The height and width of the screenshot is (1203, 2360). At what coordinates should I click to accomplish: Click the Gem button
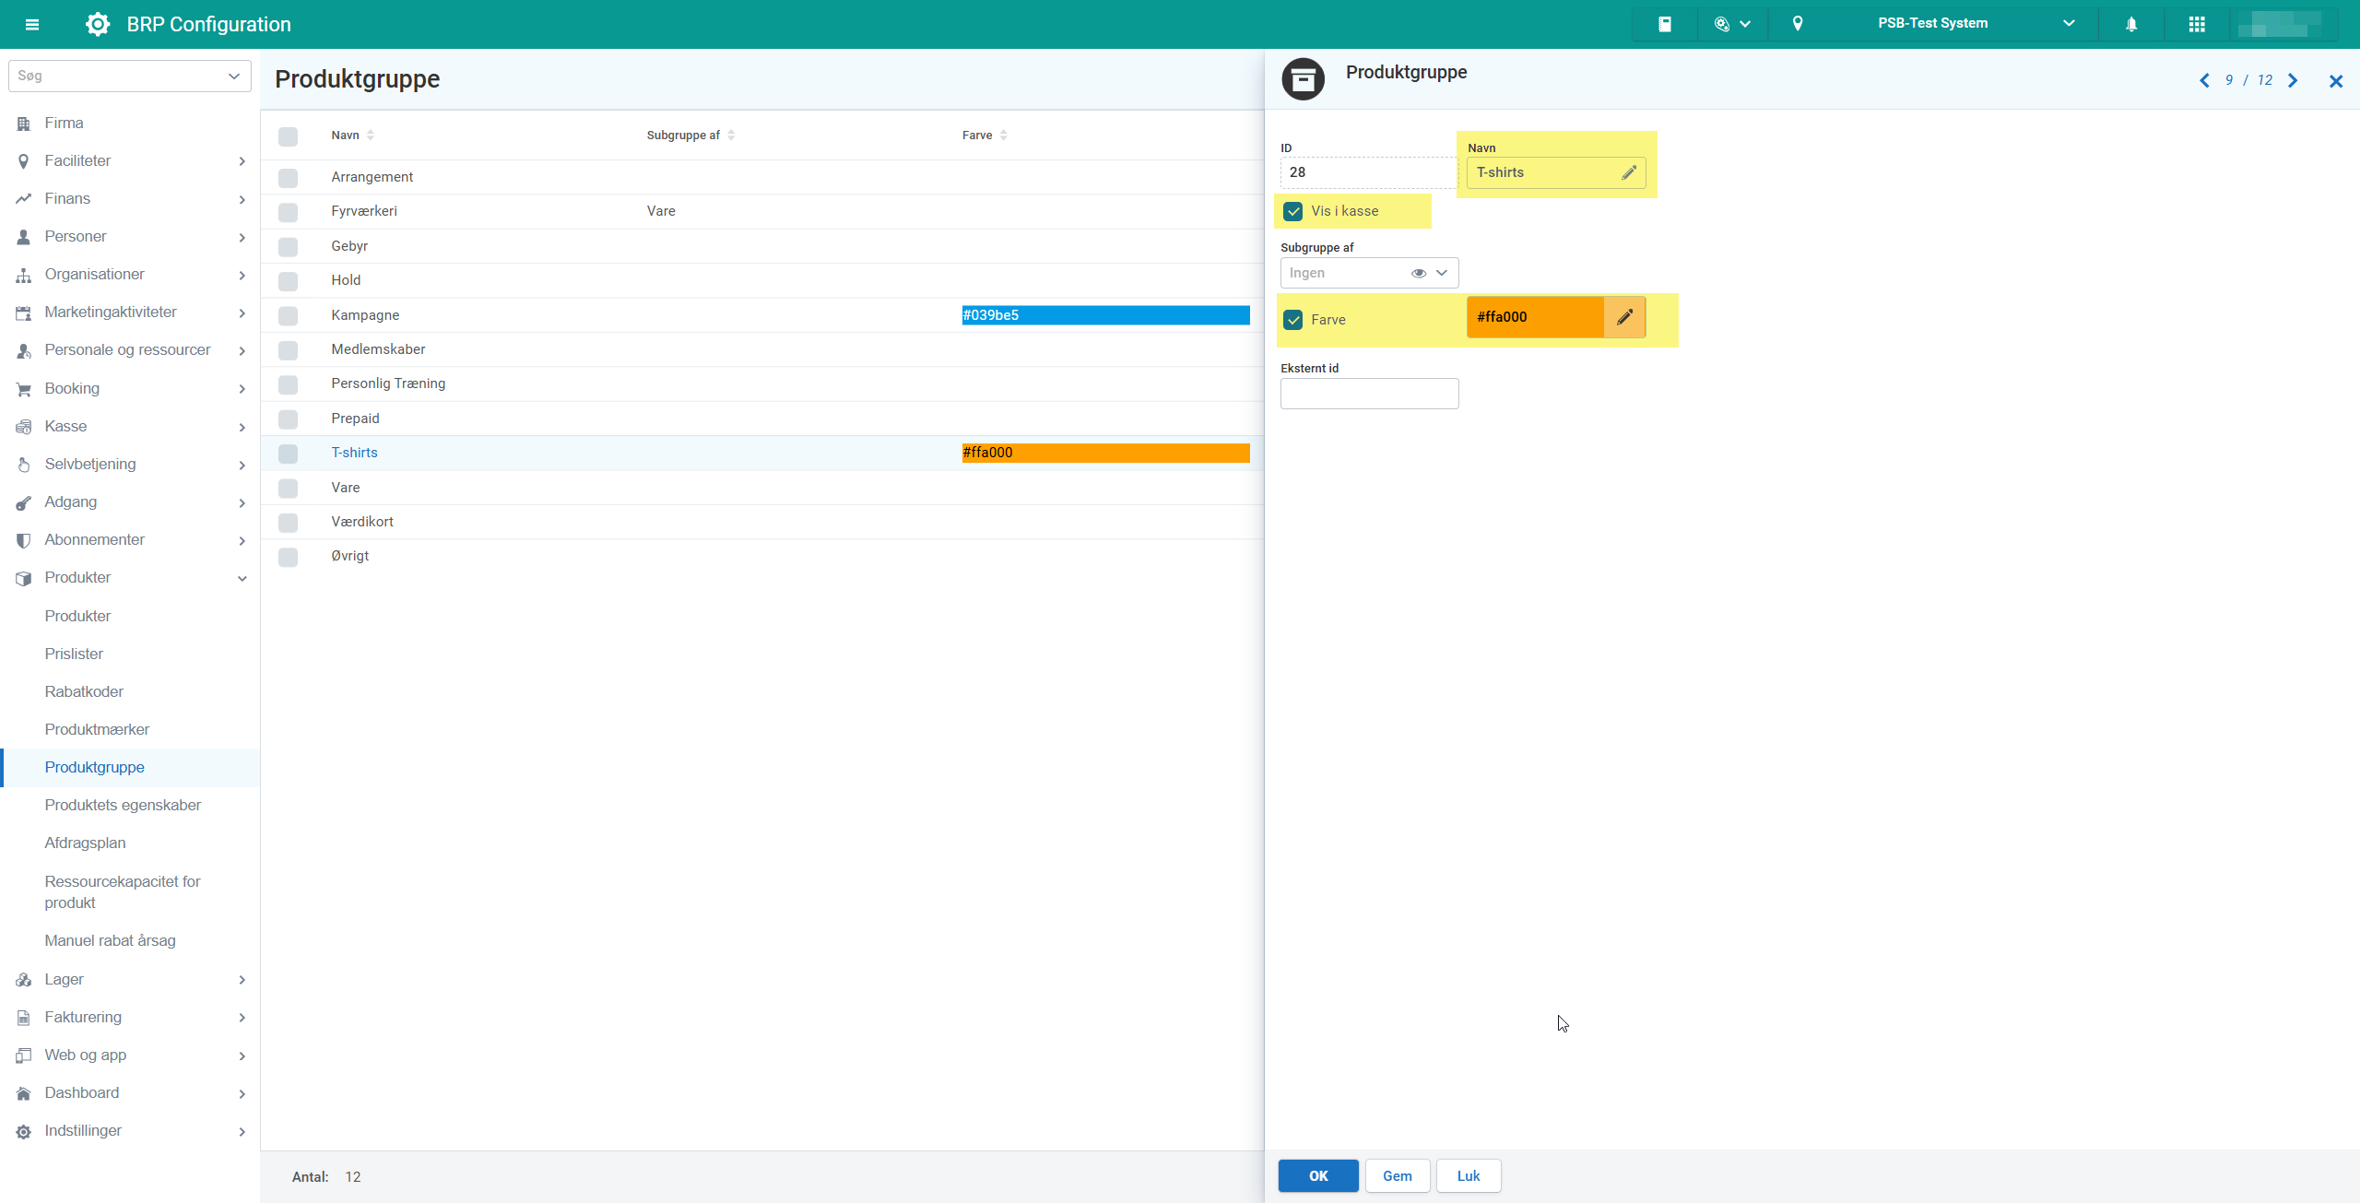(1398, 1176)
